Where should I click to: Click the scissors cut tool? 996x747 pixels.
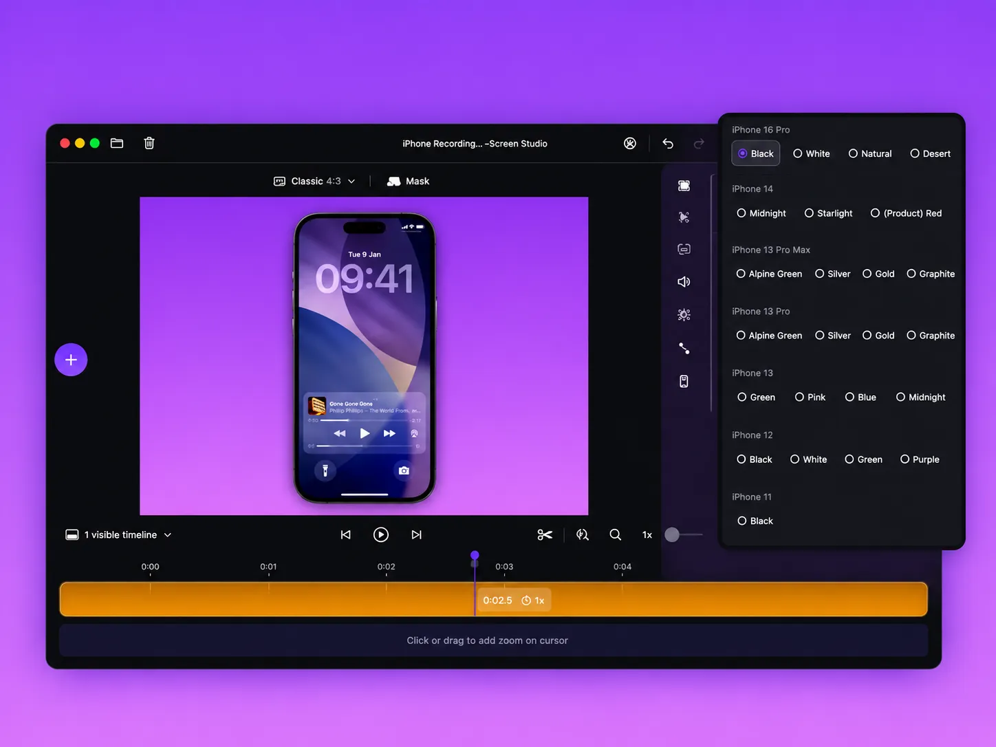545,534
